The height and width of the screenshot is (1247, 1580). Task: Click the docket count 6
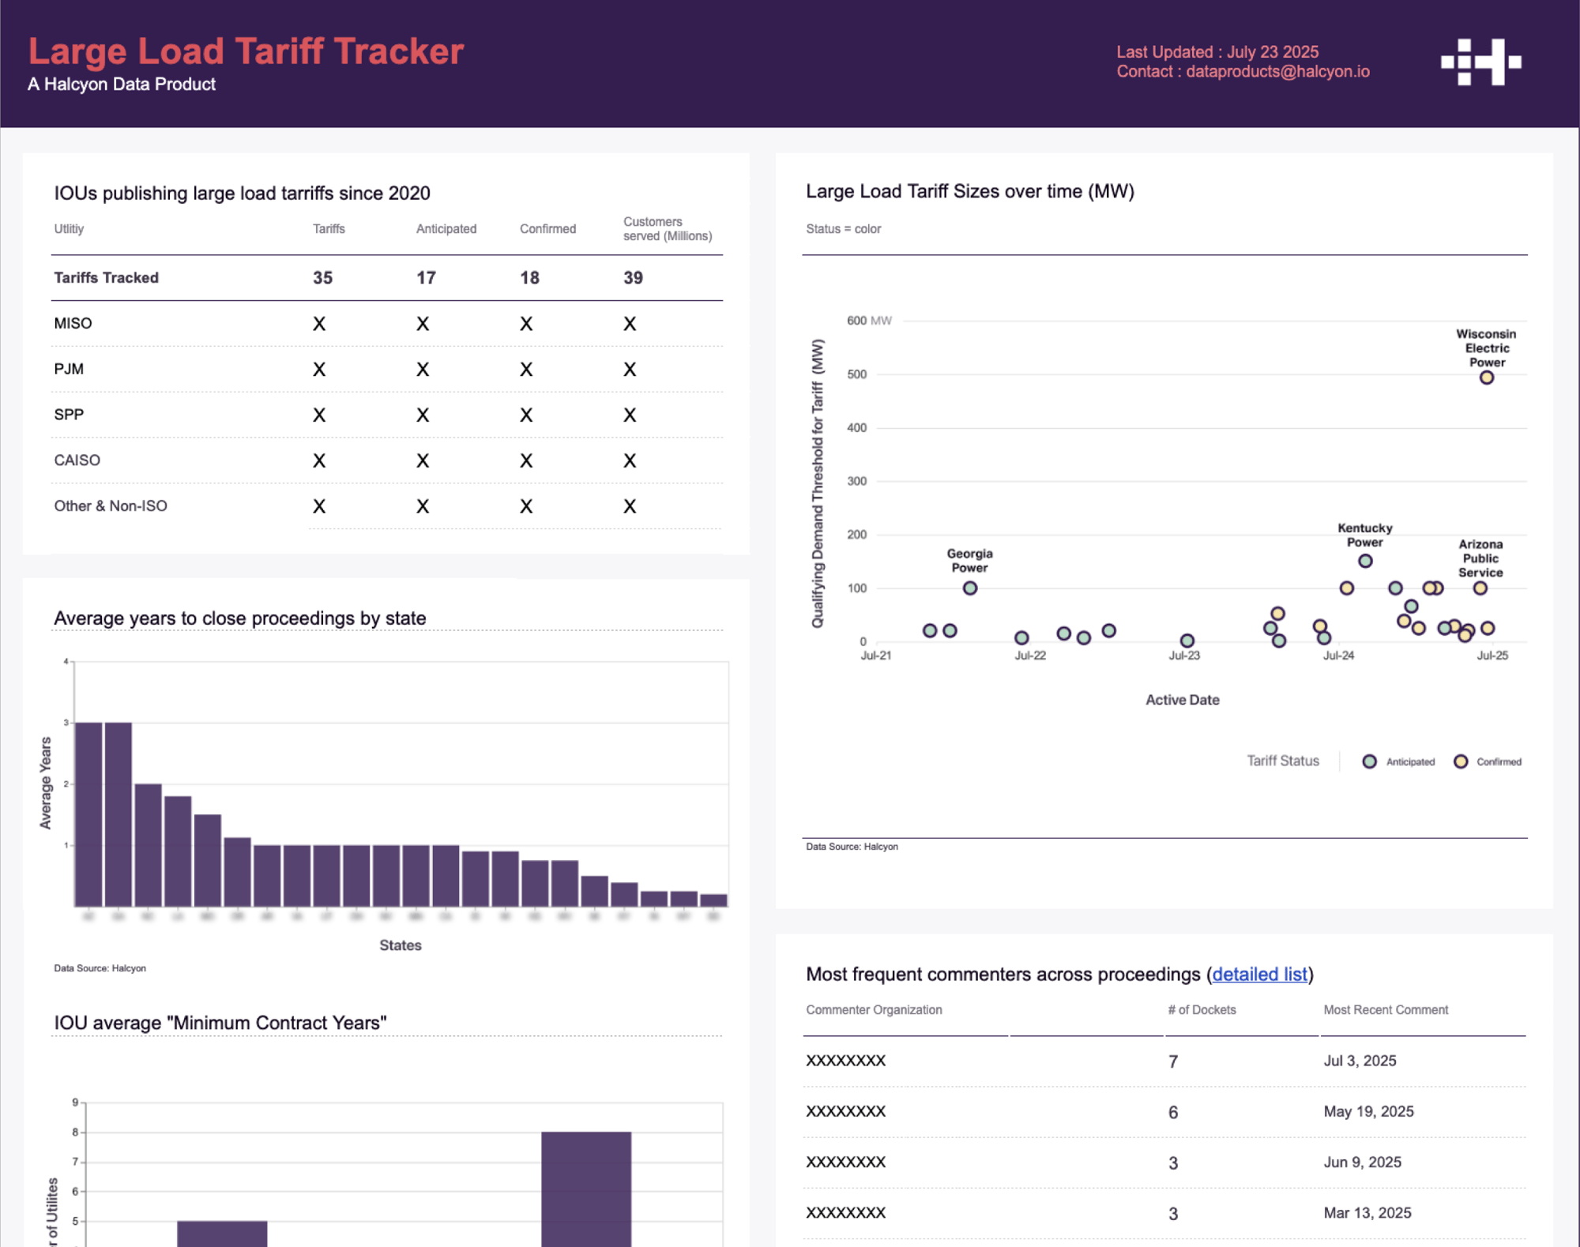(1173, 1113)
